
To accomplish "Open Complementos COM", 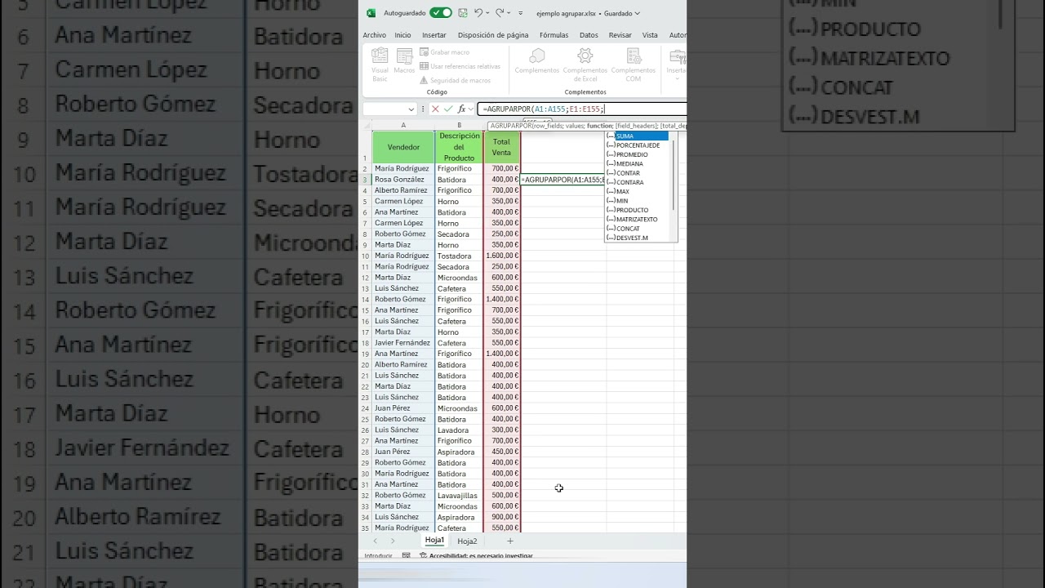I will 634,65.
